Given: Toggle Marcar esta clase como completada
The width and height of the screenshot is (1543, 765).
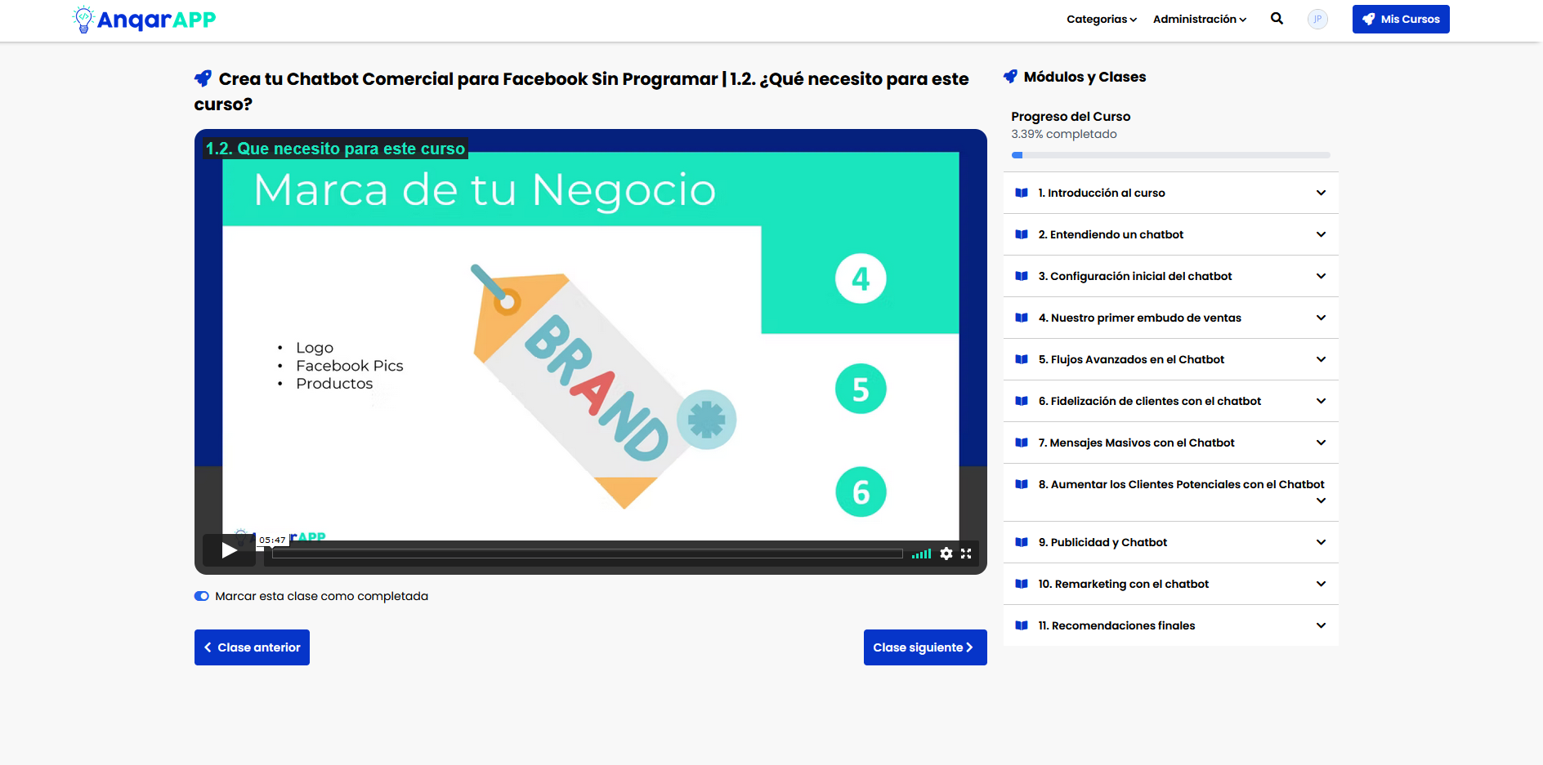Looking at the screenshot, I should click(202, 596).
